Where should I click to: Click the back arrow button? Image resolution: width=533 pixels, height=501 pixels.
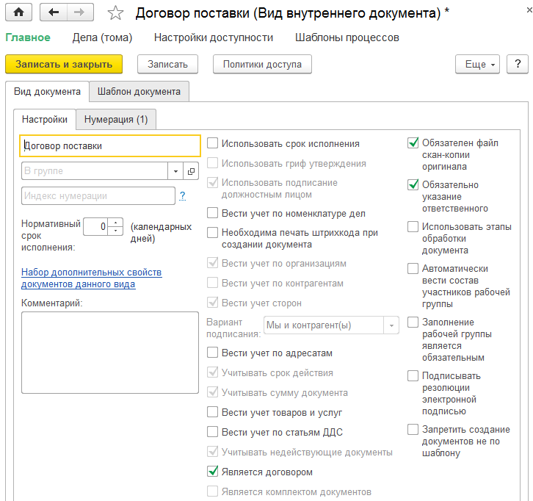point(54,12)
